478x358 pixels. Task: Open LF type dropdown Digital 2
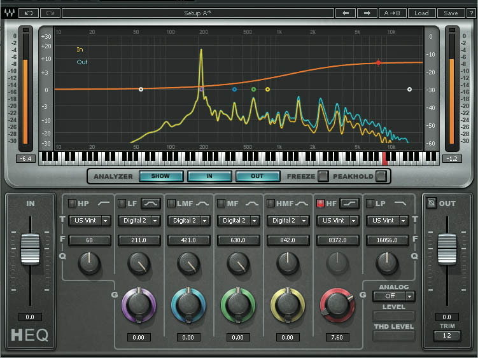(x=139, y=220)
